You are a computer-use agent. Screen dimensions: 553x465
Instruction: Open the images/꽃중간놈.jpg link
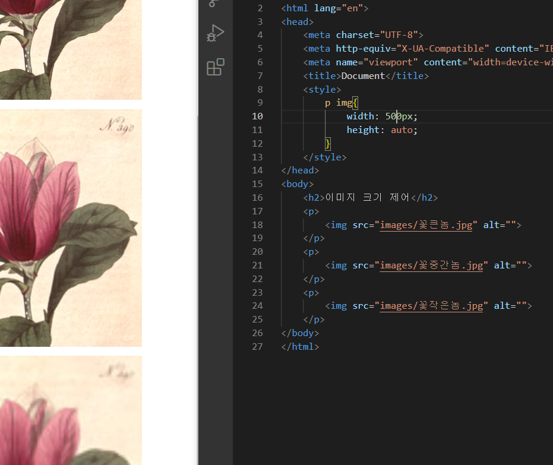pyautogui.click(x=431, y=265)
